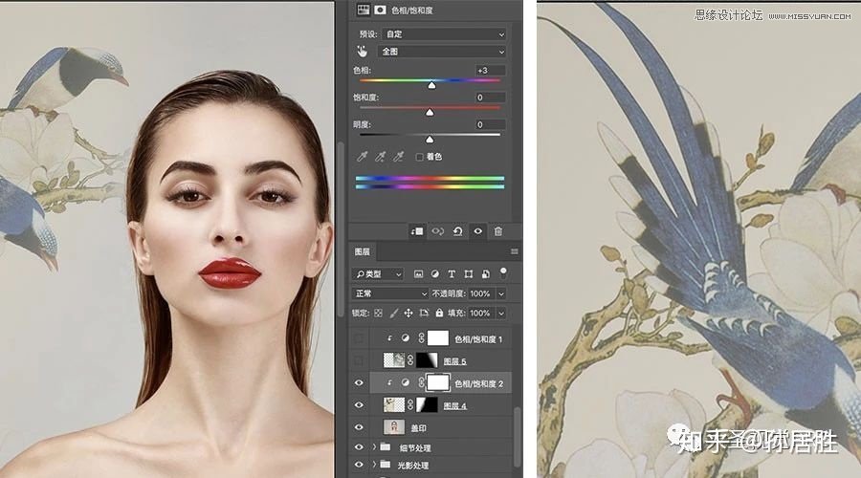This screenshot has width=861, height=478.
Task: Click adjustment icon of 色相/饱和度 1 layer
Action: click(x=406, y=338)
